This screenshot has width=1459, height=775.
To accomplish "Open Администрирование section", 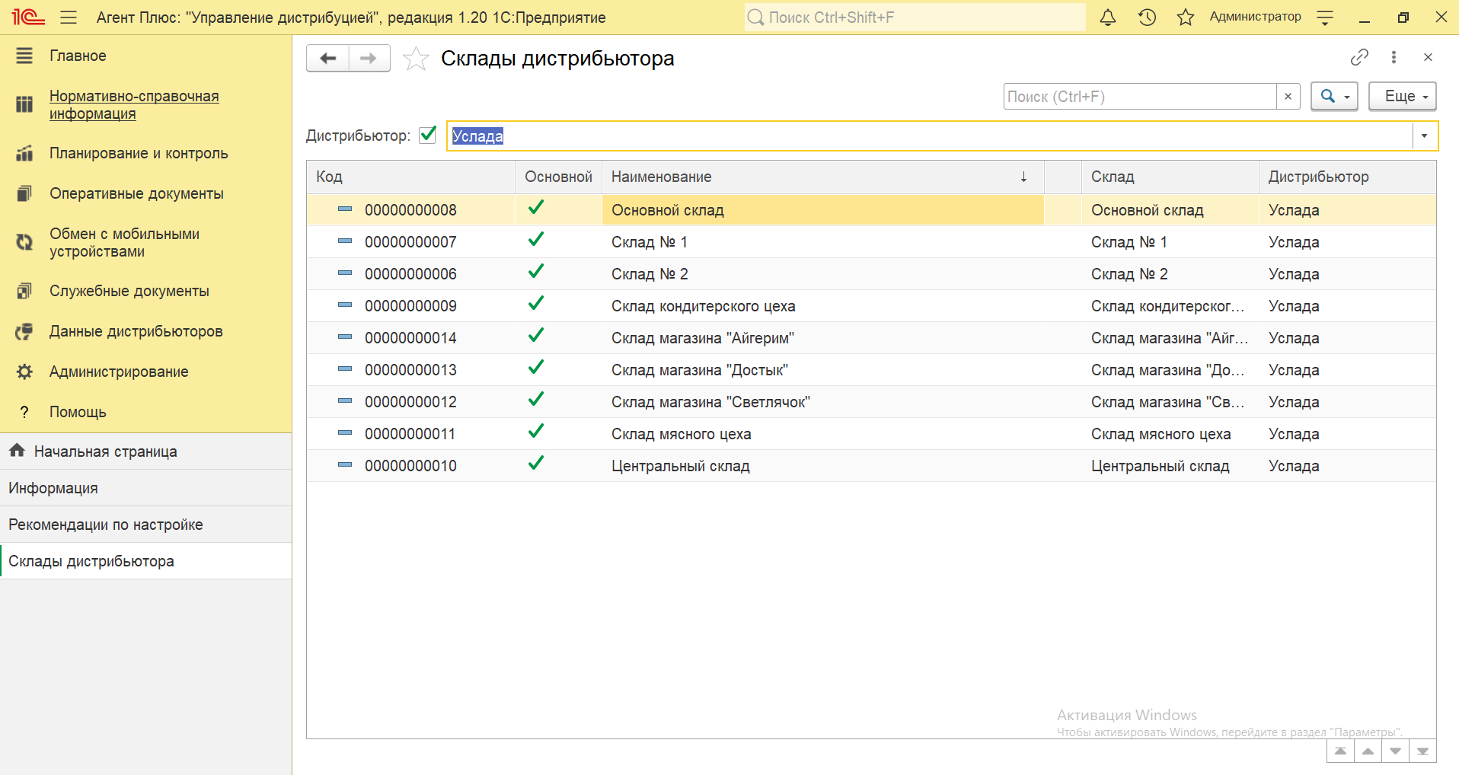I will click(x=145, y=372).
